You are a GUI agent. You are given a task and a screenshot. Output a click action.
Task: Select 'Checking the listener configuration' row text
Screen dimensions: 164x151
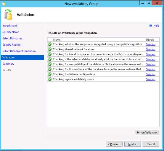coord(74,74)
